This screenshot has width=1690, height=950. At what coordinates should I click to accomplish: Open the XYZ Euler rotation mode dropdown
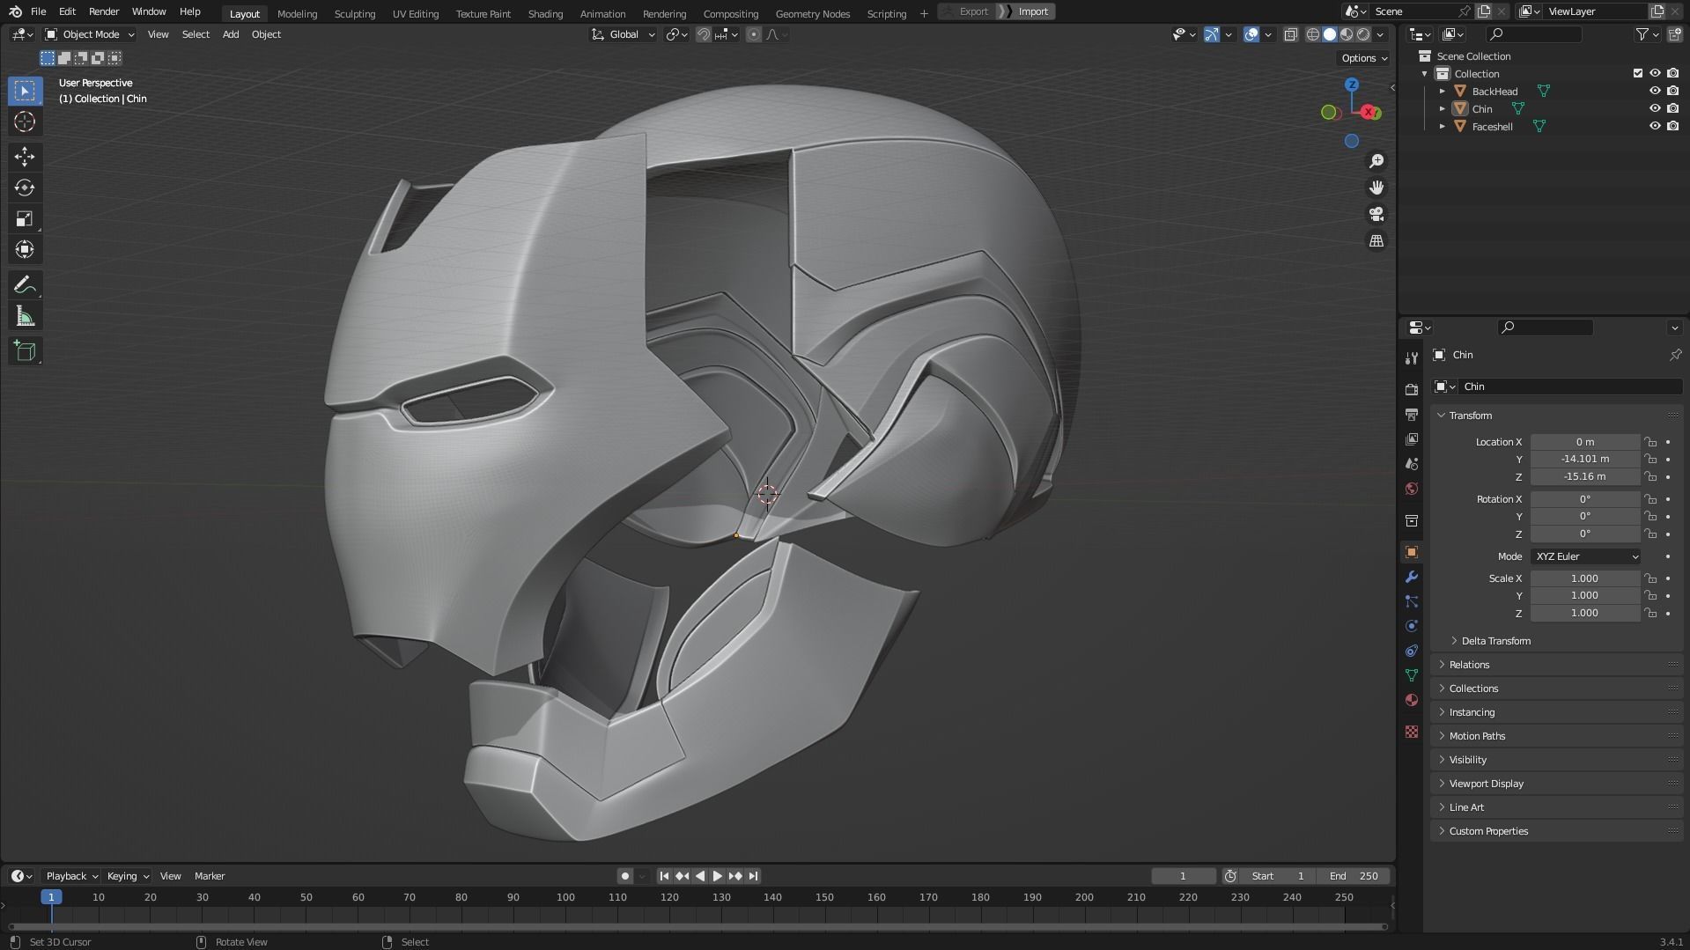coord(1585,556)
